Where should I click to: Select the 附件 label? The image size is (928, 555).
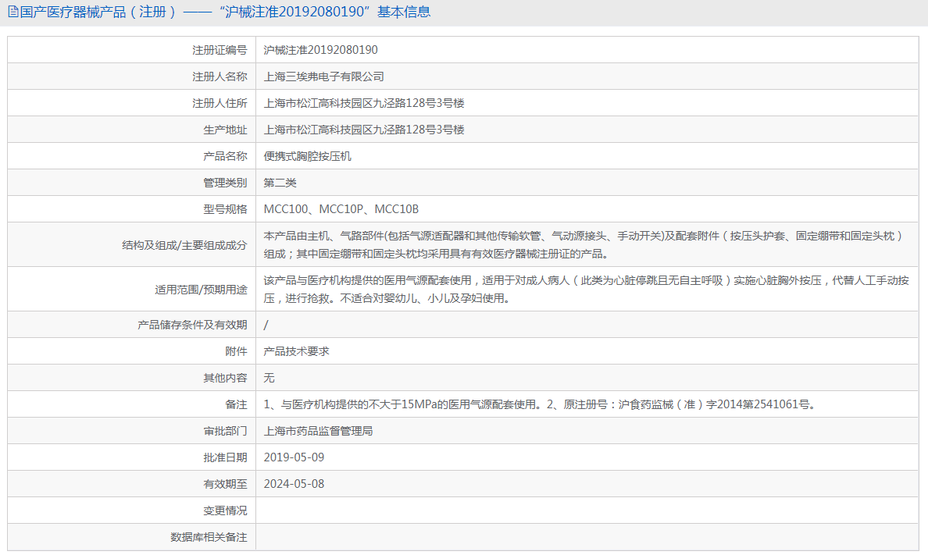236,351
